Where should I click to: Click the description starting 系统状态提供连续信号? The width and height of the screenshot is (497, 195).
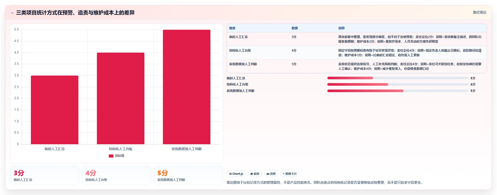(x=410, y=66)
